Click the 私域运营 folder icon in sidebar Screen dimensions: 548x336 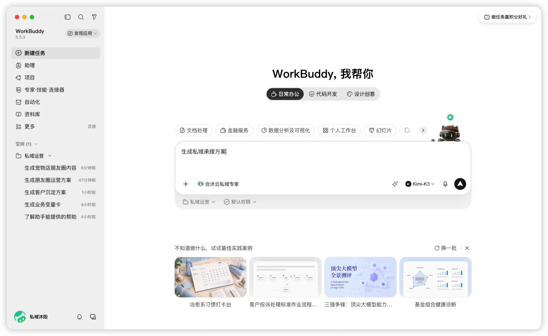click(18, 156)
